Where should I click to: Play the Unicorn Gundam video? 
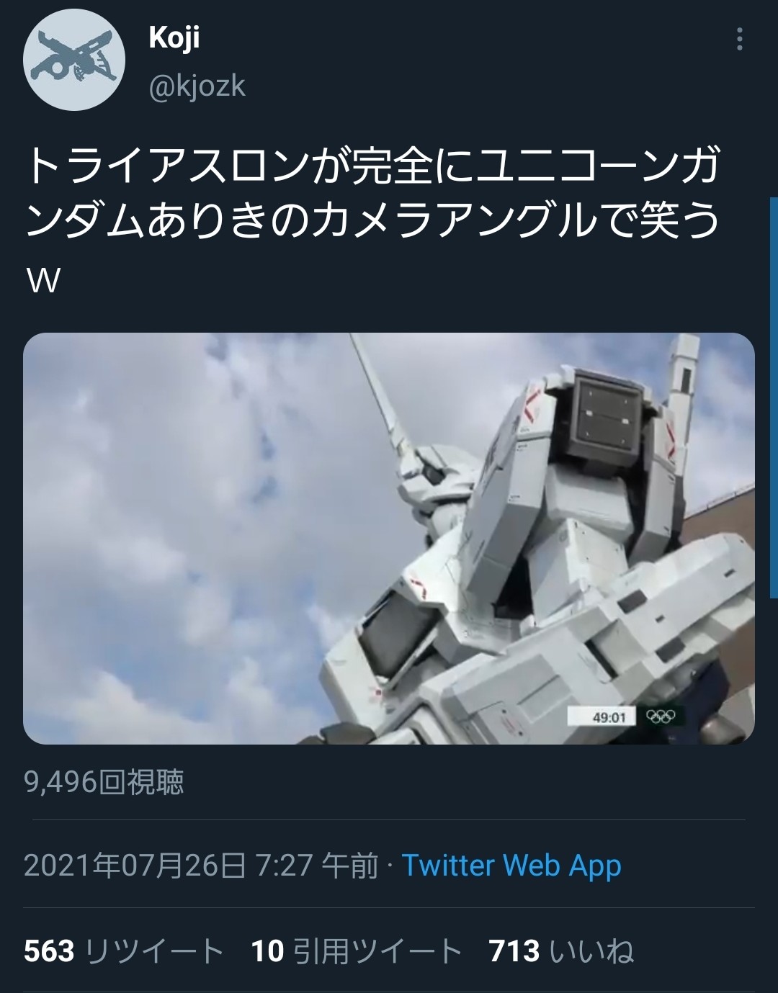coord(389,538)
